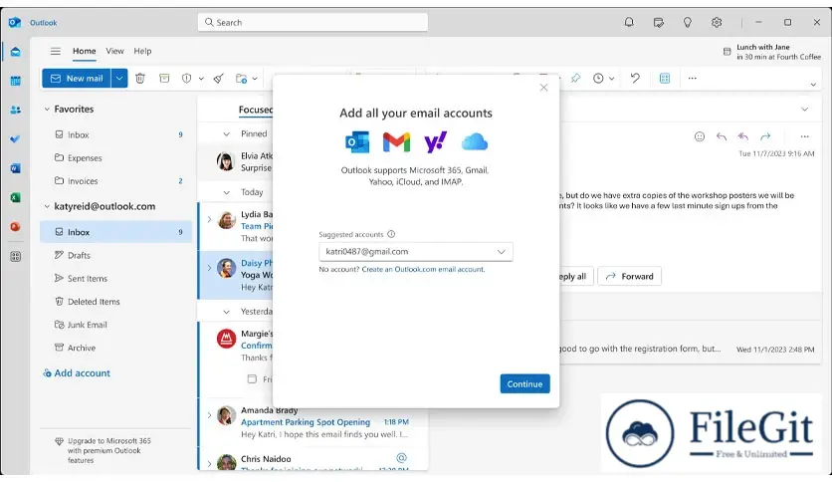This screenshot has width=832, height=482.
Task: Open the Drafts folder
Action: (115, 255)
